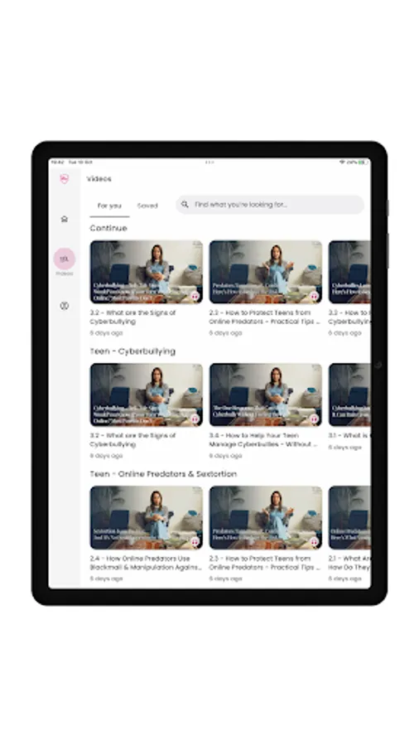Open title '3.2 - What are the Signs of Cyberbullying' in Continue
Image resolution: width=419 pixels, height=746 pixels.
point(132,317)
